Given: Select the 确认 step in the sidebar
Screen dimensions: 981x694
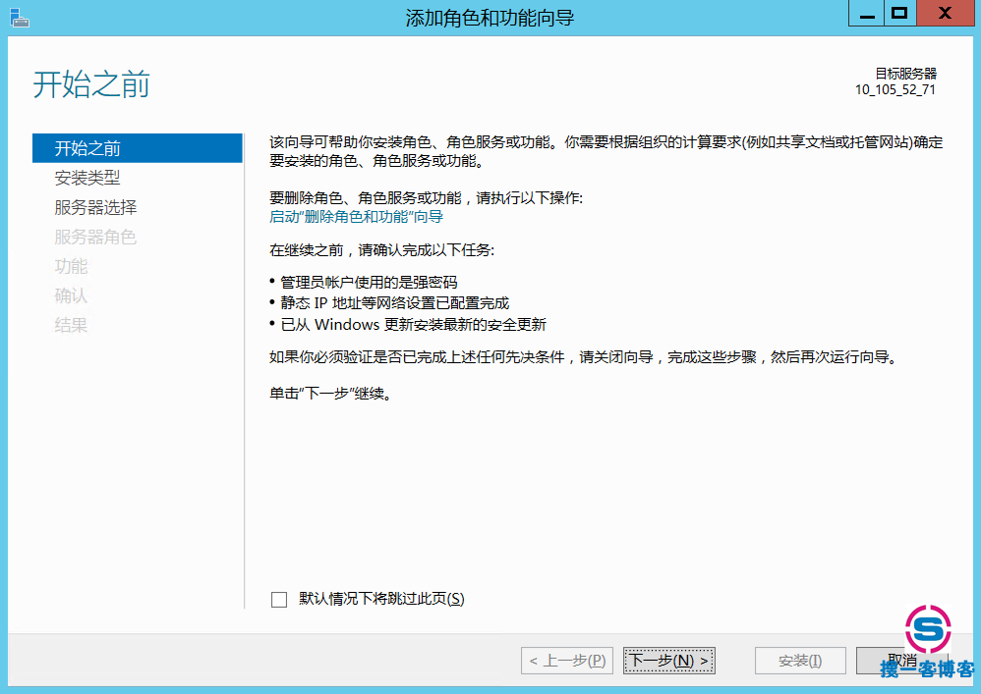Looking at the screenshot, I should (71, 295).
